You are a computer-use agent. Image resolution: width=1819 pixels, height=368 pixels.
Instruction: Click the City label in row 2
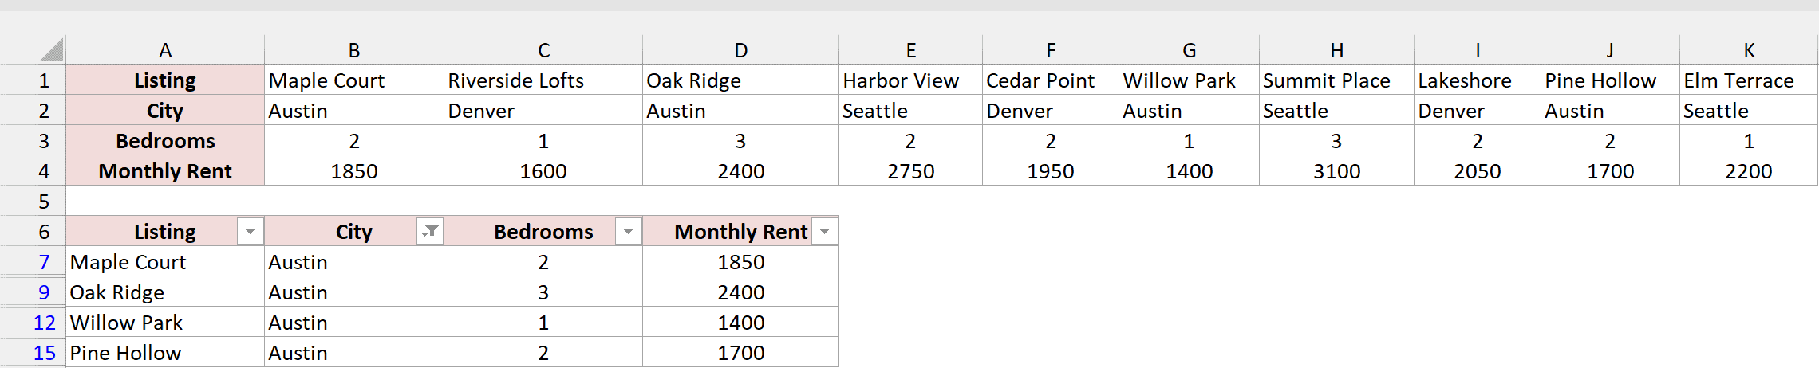(x=165, y=110)
